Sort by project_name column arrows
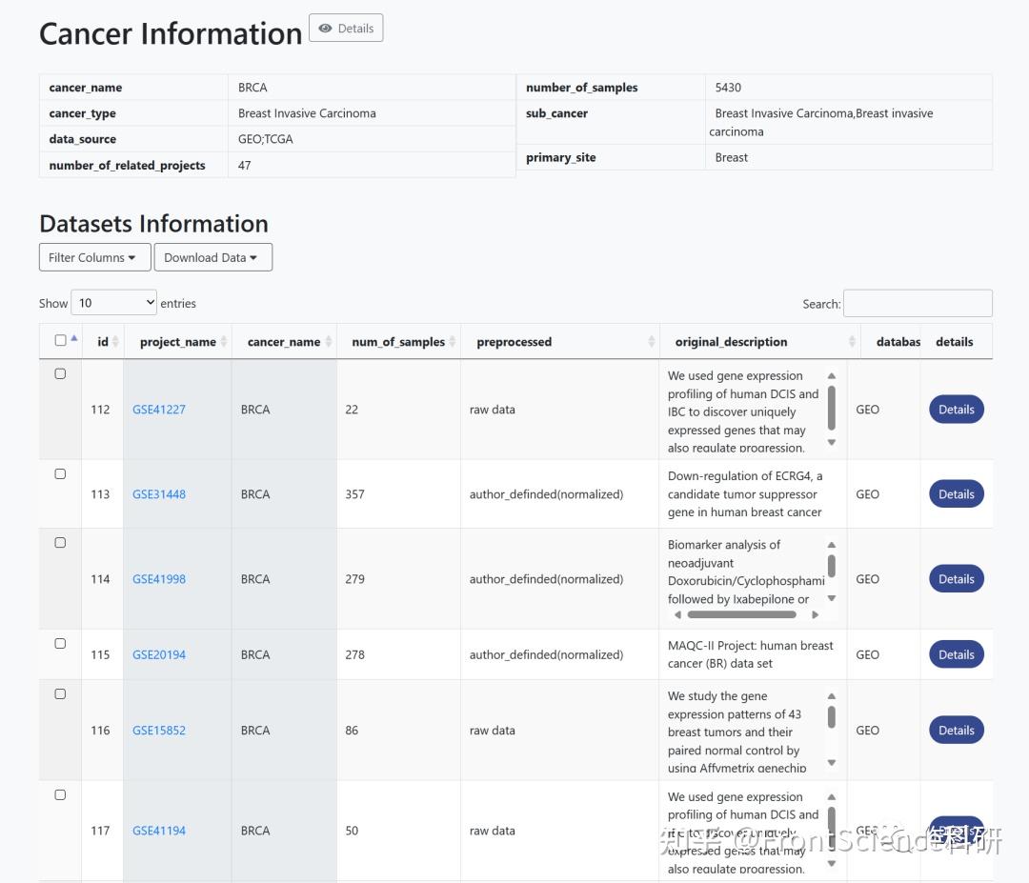This screenshot has height=883, width=1029. coord(224,342)
